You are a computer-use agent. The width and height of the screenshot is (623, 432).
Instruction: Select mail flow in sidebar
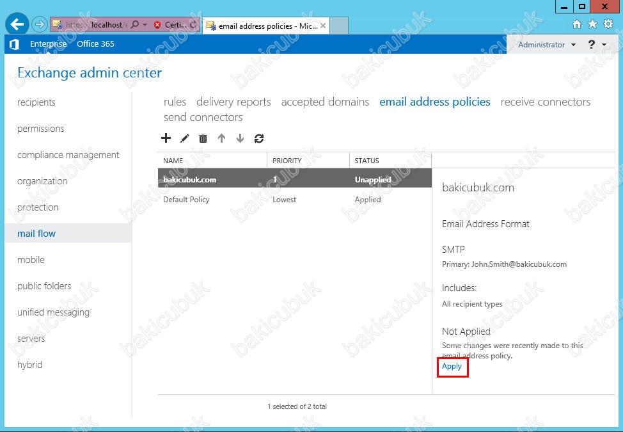(68, 234)
